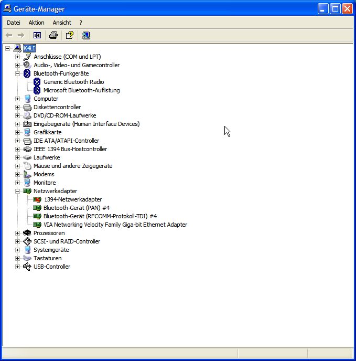Select the Mäuse und andere Zeigegeräte label
This screenshot has width=356, height=361.
73,166
